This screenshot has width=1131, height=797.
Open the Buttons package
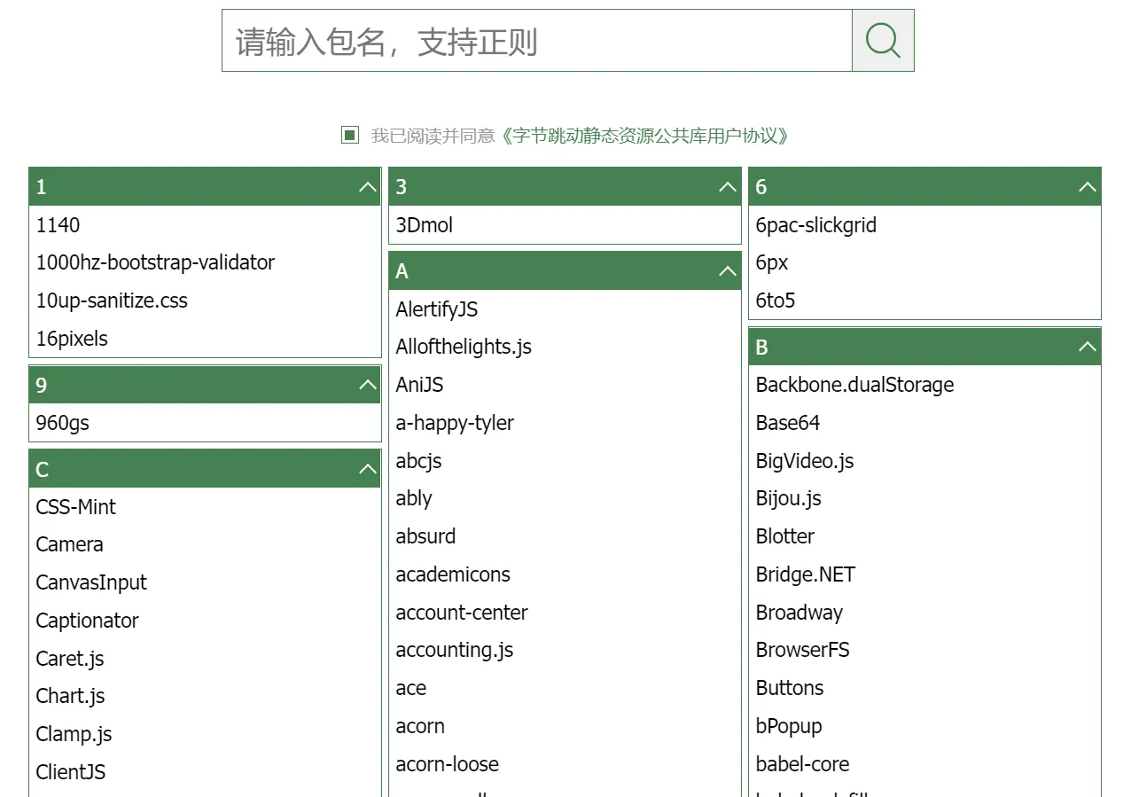coord(789,688)
